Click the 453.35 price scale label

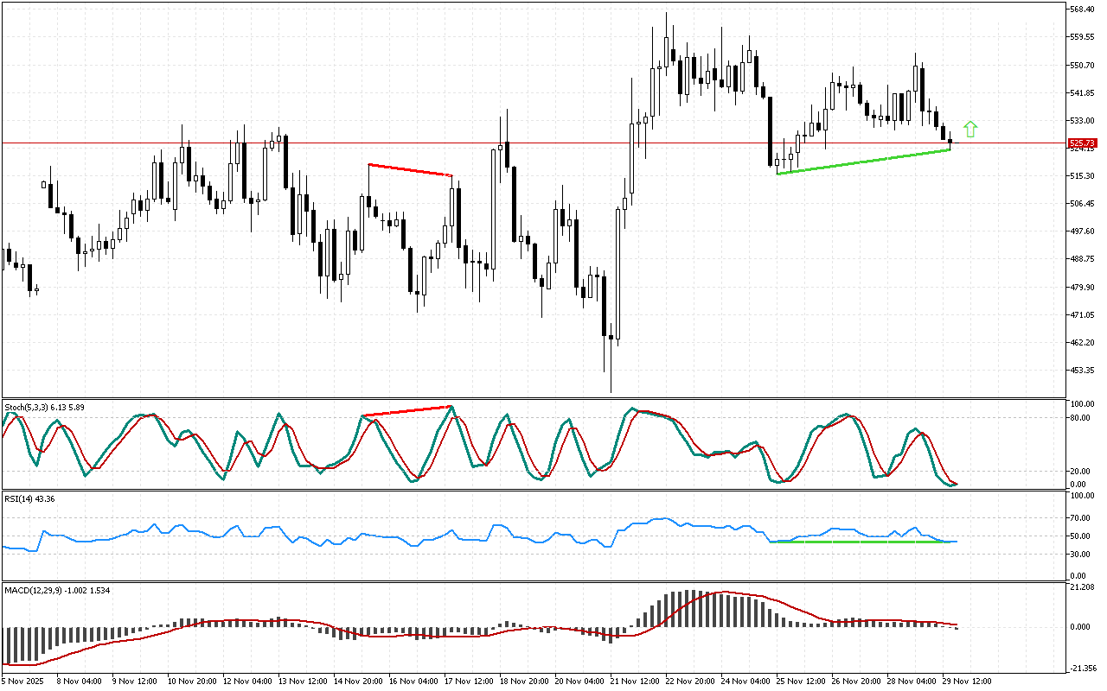coord(1083,371)
